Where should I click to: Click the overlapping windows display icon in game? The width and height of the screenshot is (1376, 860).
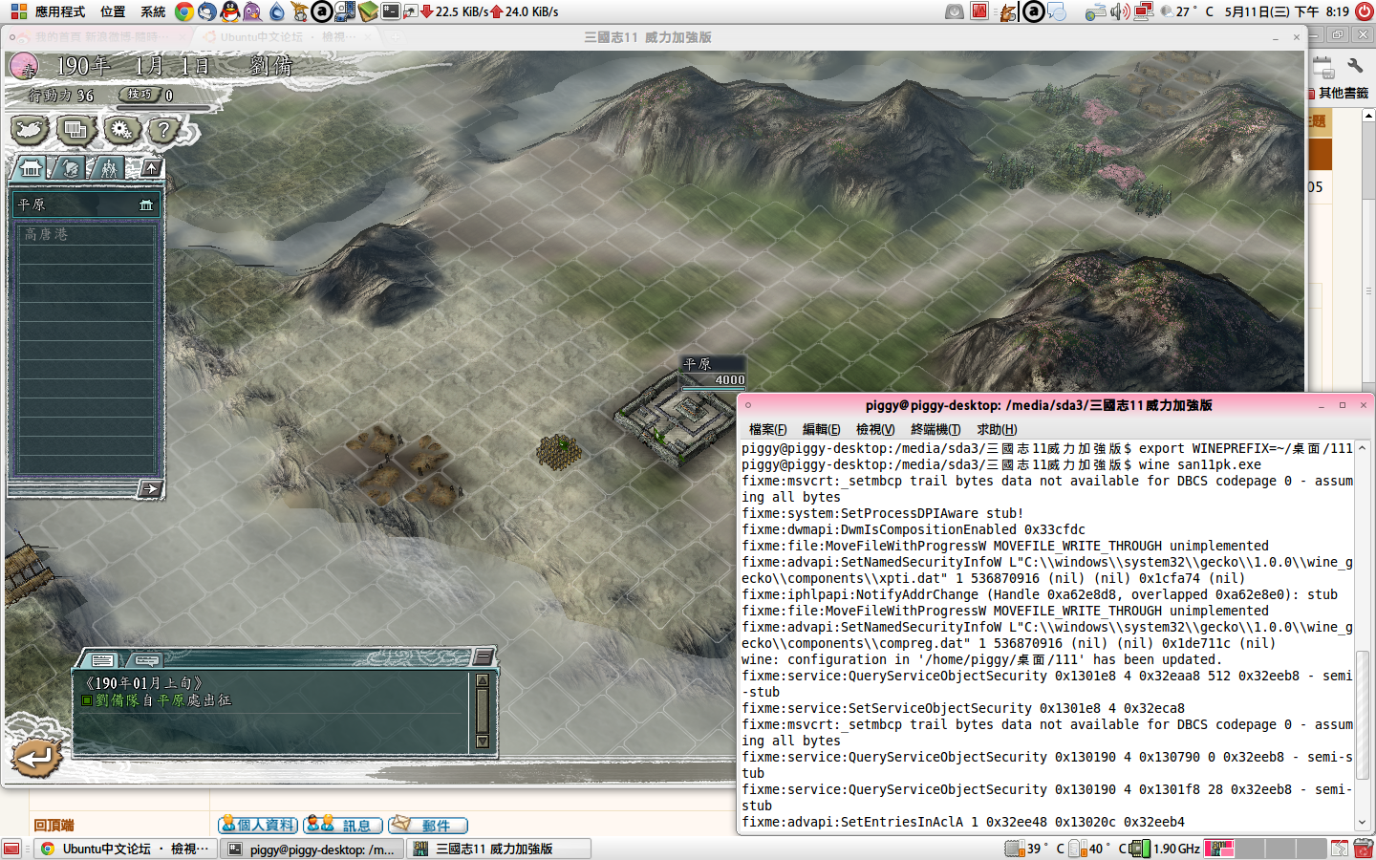tap(75, 129)
